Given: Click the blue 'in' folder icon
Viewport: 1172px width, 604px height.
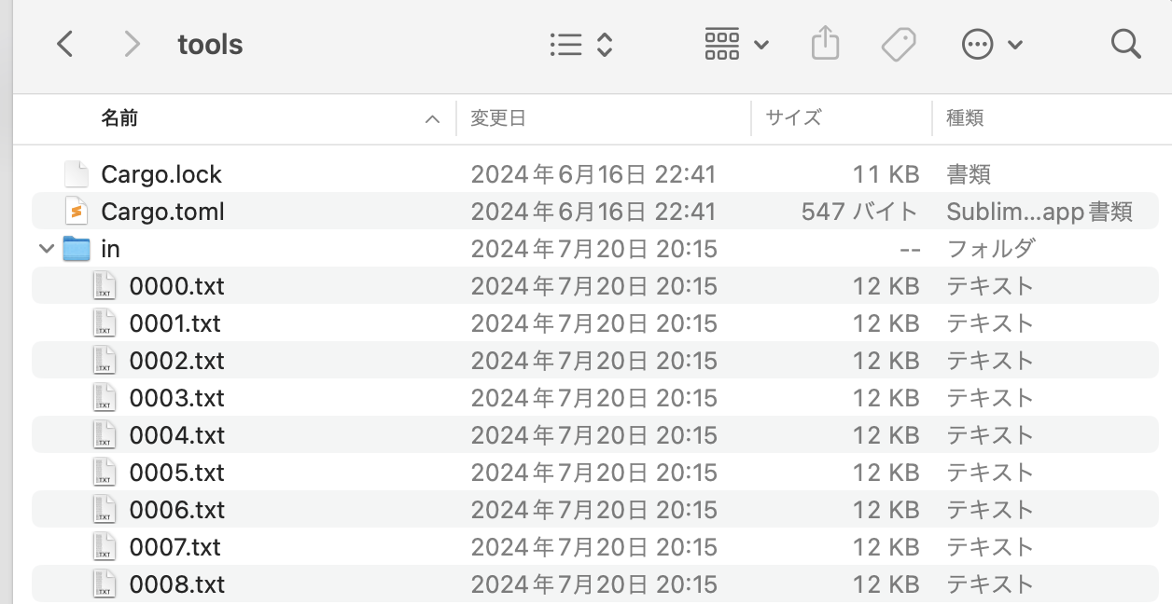Looking at the screenshot, I should [77, 248].
